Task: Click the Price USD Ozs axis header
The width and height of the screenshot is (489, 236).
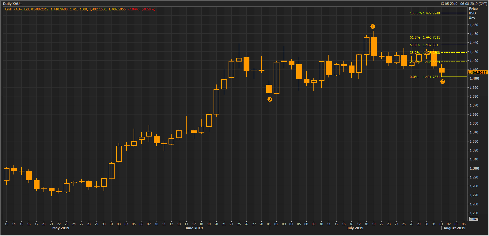Action: [473, 13]
